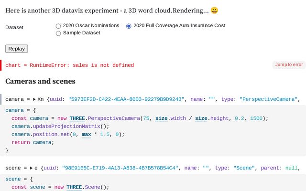Click the Jump to error link

point(289,65)
